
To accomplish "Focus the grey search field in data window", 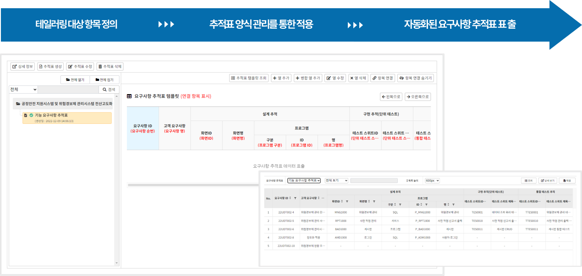I will tap(374, 180).
